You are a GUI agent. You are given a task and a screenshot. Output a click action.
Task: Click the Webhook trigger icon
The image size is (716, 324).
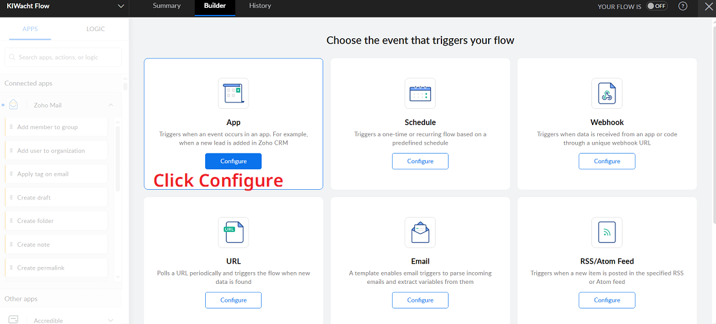coord(607,93)
